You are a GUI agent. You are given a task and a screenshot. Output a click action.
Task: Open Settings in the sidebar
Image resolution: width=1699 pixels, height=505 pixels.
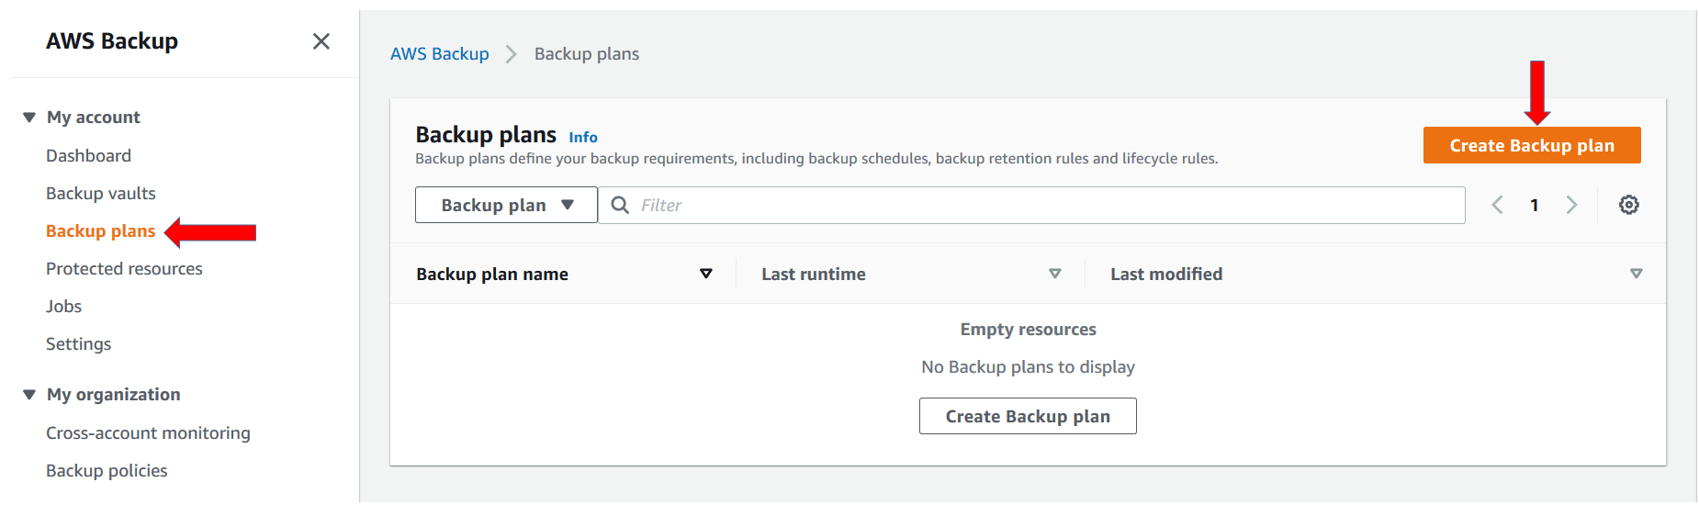click(x=78, y=344)
